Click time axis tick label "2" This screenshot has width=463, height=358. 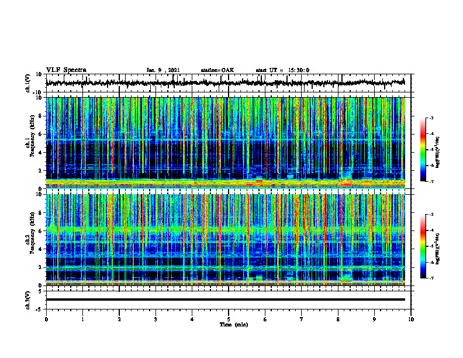tap(119, 319)
